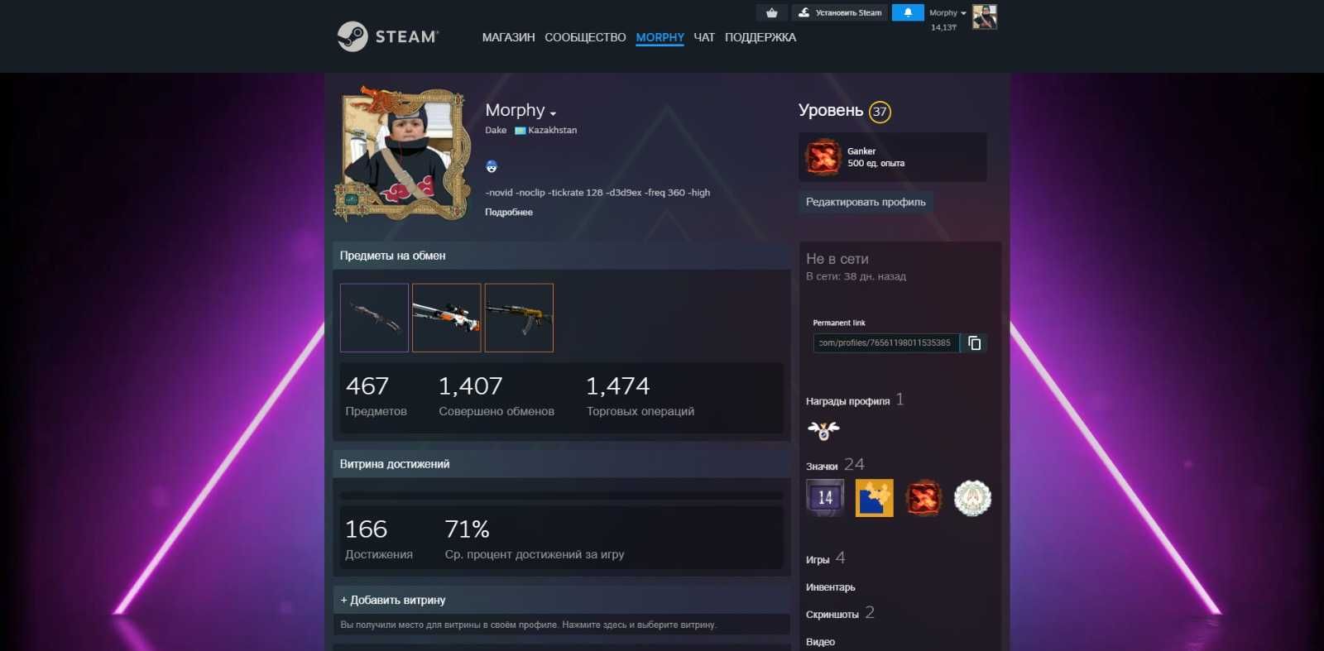Click the level 37 circle badge

pos(880,112)
